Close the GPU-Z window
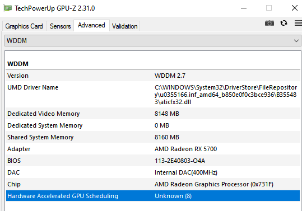The width and height of the screenshot is (302, 211). point(295,8)
